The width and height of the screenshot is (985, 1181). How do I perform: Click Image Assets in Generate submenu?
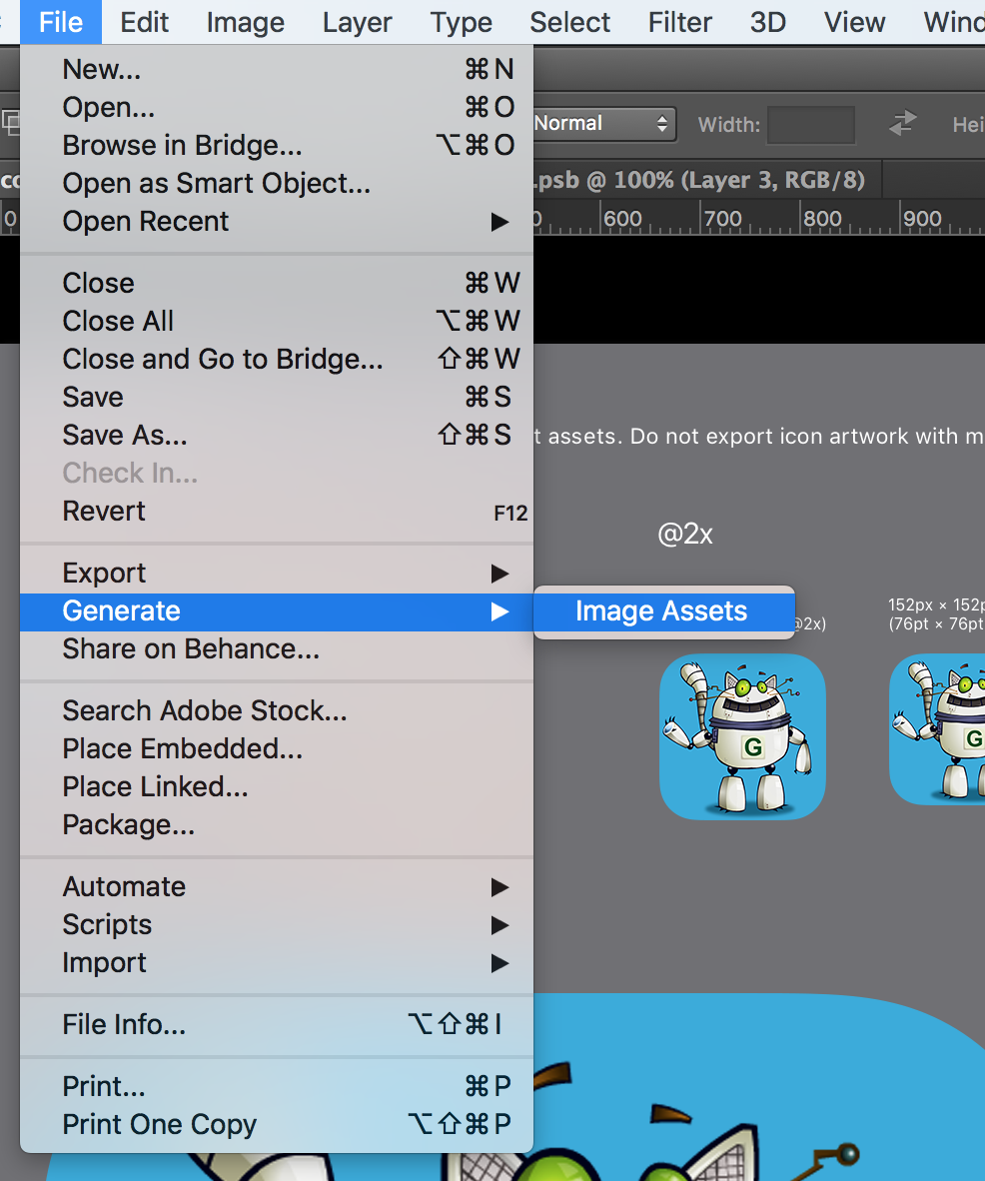(x=663, y=610)
